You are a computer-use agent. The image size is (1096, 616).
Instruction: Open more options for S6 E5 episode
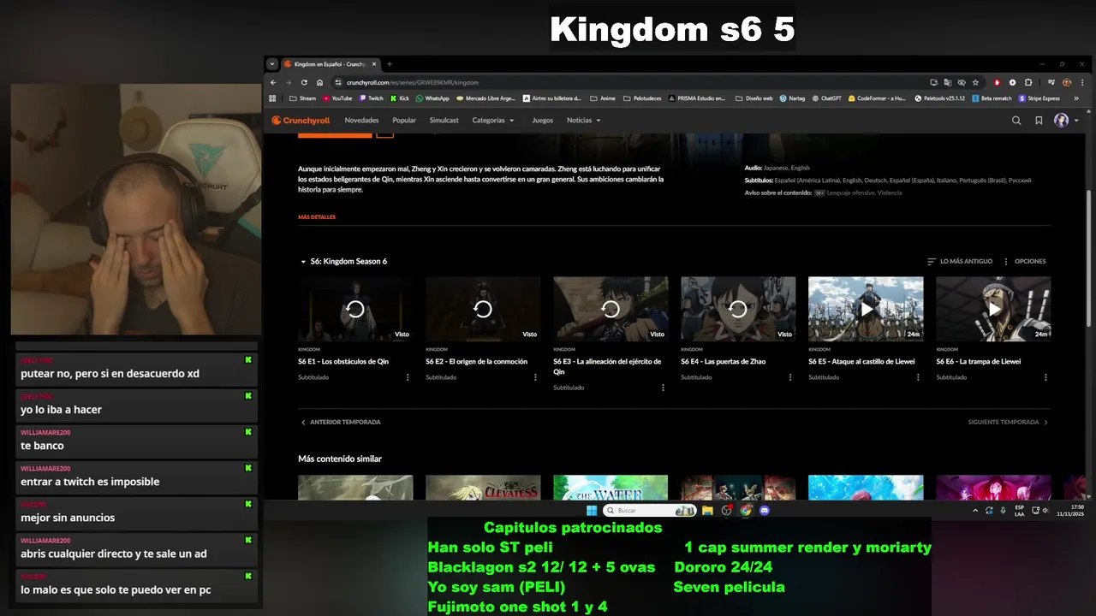click(918, 377)
